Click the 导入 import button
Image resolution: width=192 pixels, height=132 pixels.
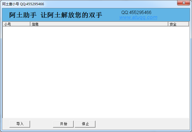point(20,124)
